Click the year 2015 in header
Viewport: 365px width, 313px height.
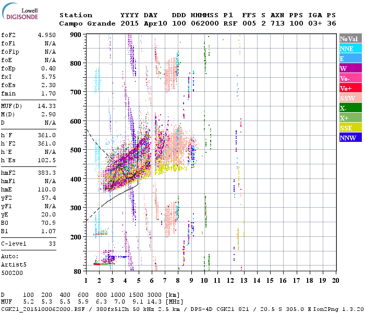130,23
